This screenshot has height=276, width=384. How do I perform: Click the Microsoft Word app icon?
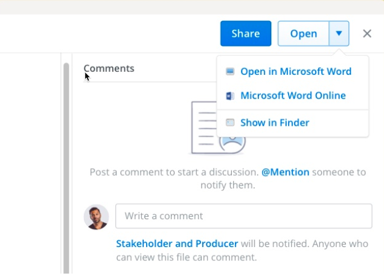(230, 71)
